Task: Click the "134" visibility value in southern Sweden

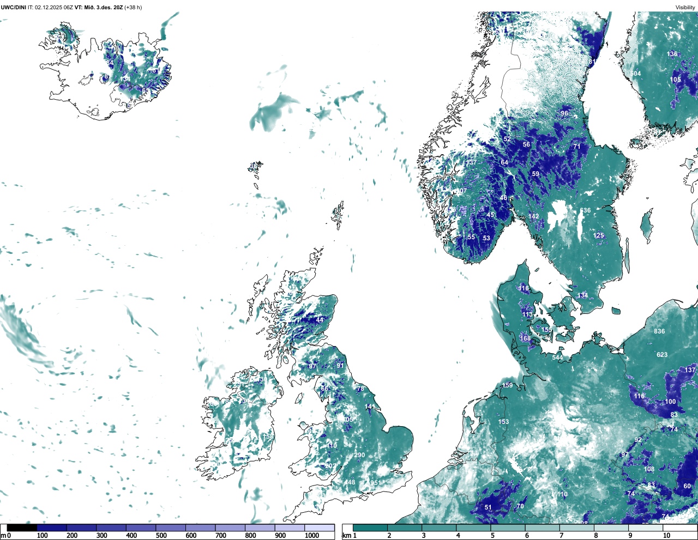Action: pyautogui.click(x=583, y=295)
